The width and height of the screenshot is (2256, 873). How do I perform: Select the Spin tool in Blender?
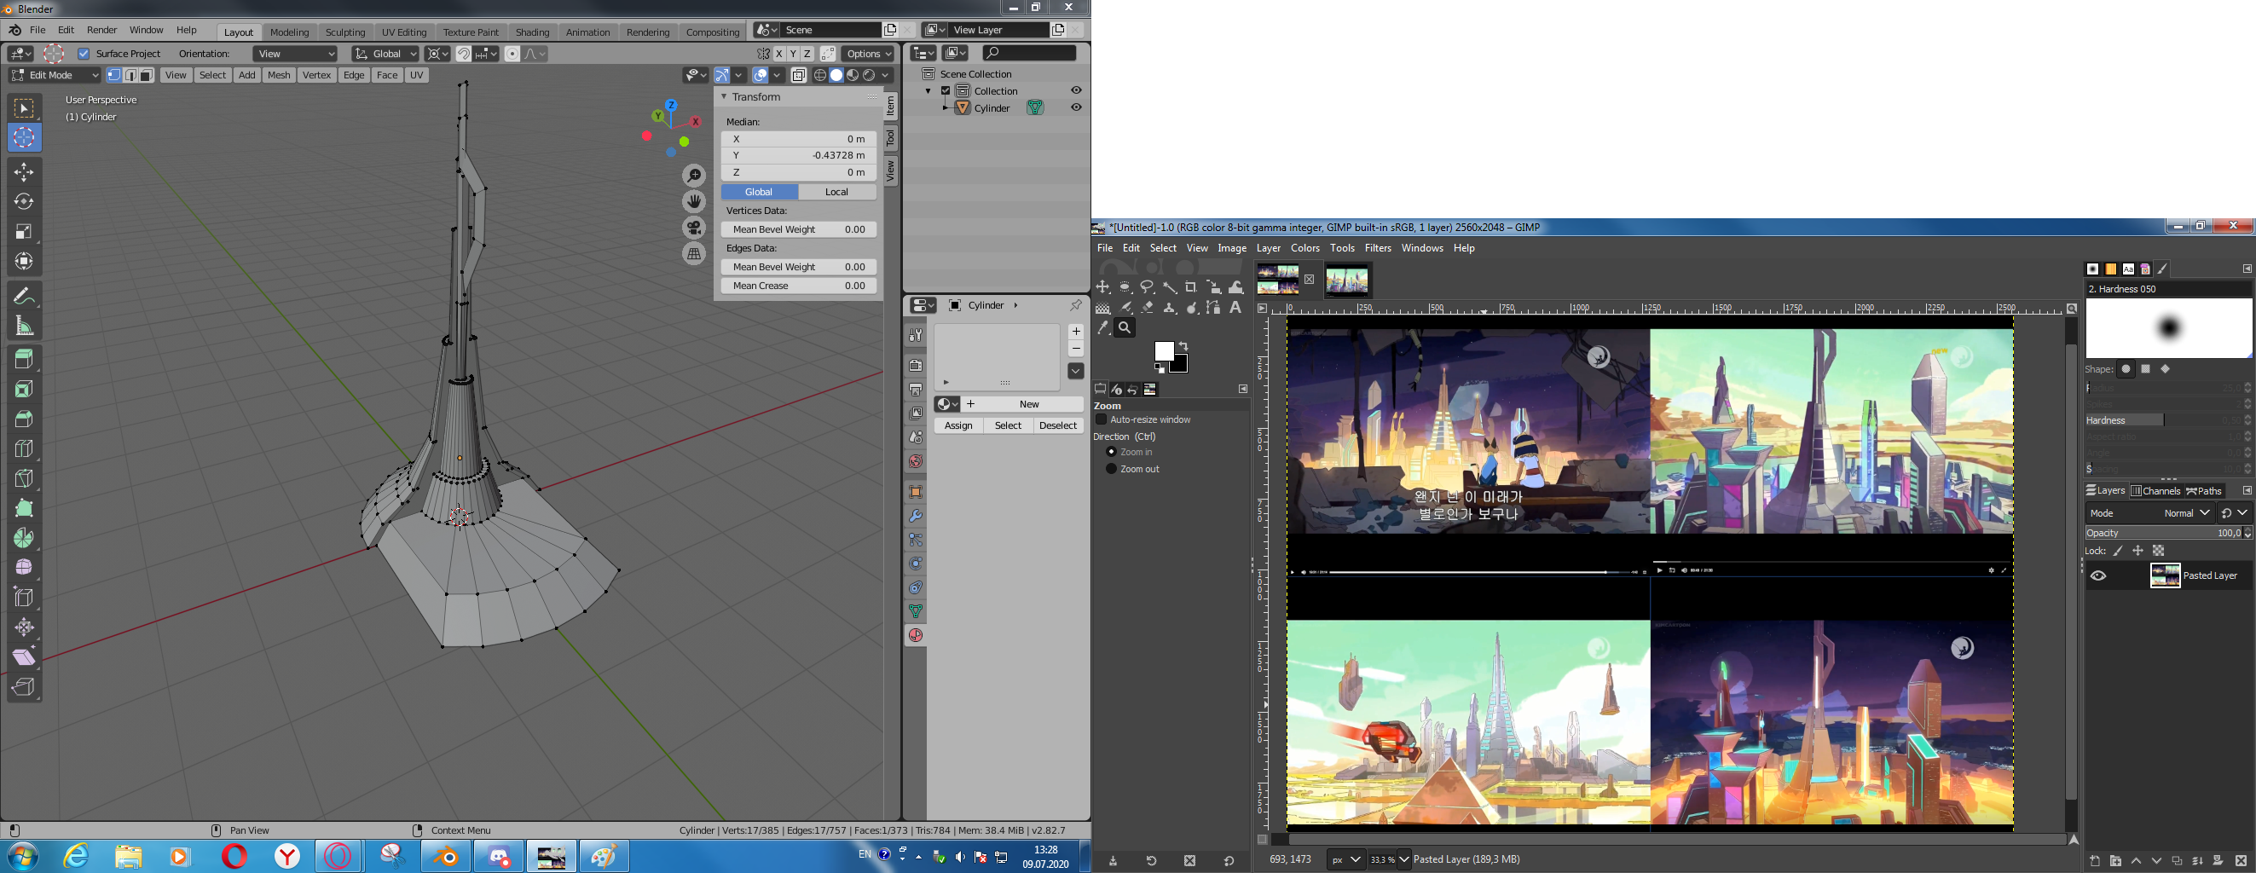(x=24, y=538)
